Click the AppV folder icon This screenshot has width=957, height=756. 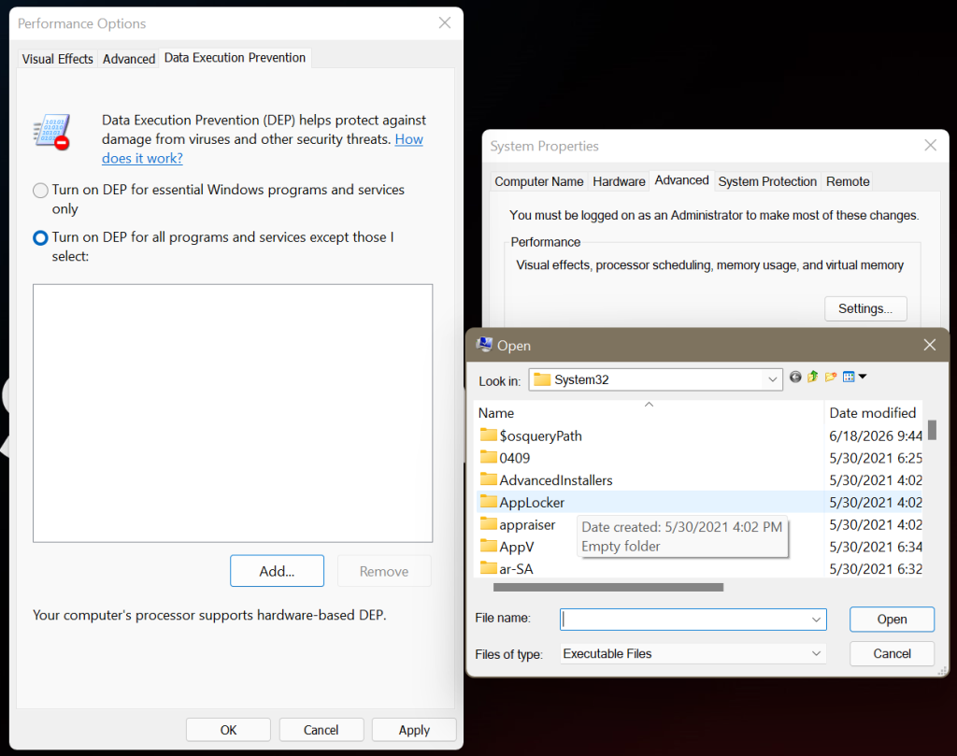(x=488, y=546)
